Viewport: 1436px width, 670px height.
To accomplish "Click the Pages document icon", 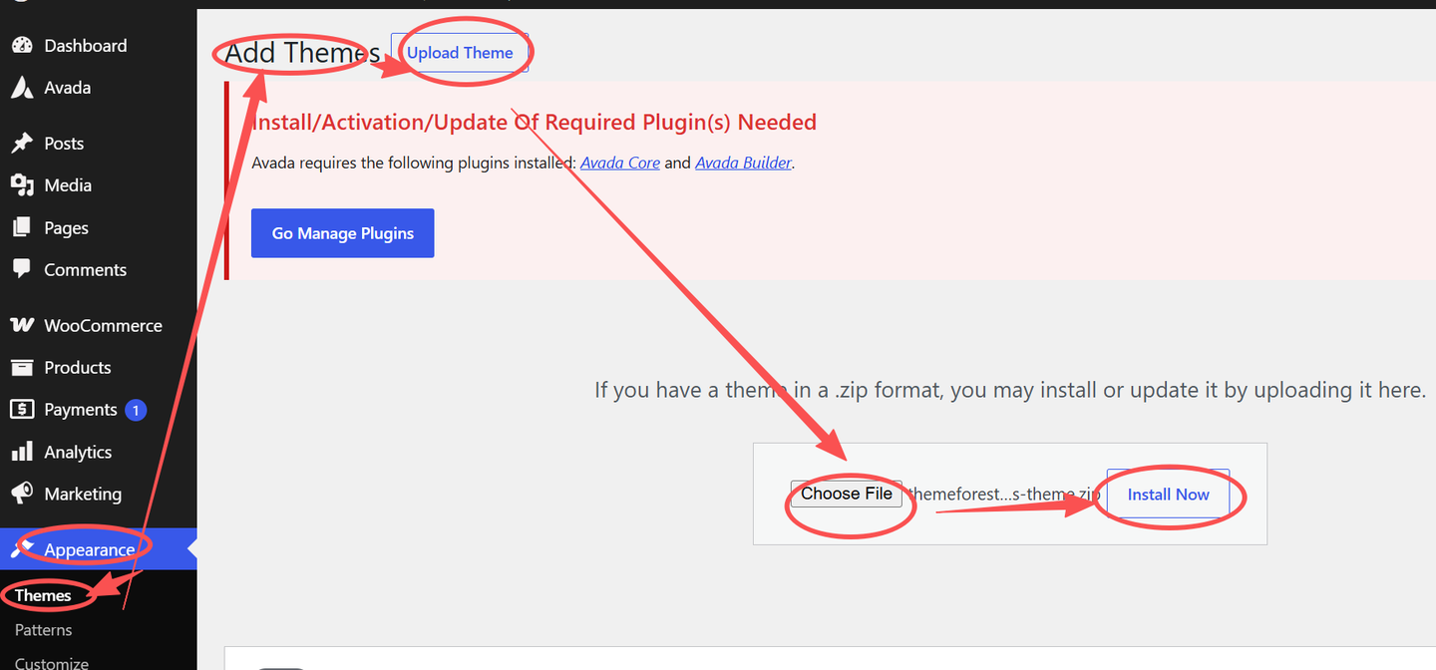I will 22,228.
